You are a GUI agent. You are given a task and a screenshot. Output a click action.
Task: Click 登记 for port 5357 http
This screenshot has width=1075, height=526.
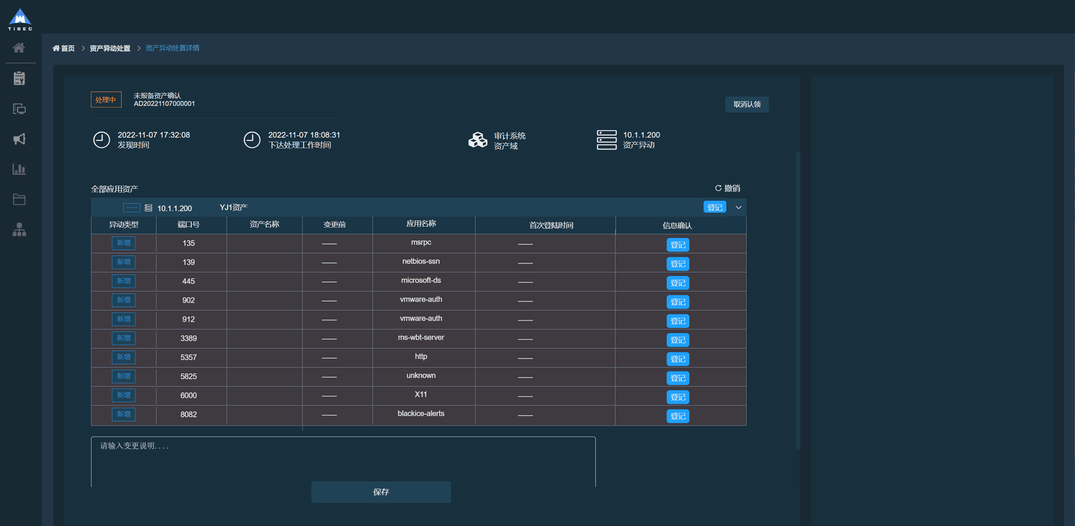[x=678, y=359]
